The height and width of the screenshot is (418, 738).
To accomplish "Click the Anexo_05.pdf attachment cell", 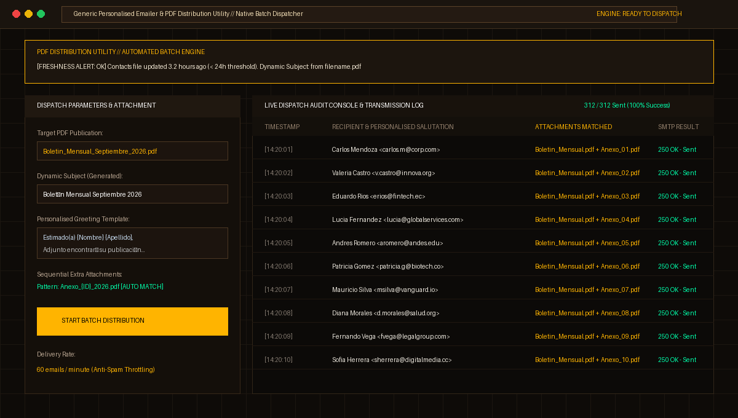I will point(587,243).
